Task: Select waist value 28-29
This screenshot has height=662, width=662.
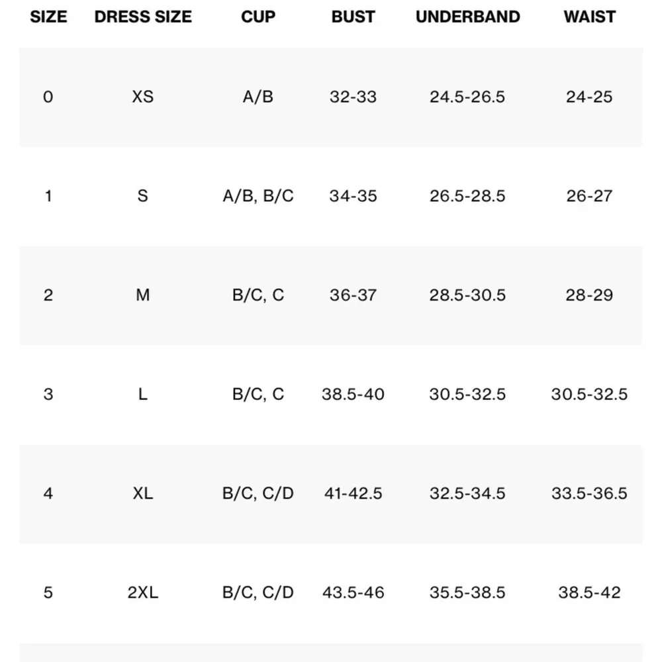Action: click(589, 295)
